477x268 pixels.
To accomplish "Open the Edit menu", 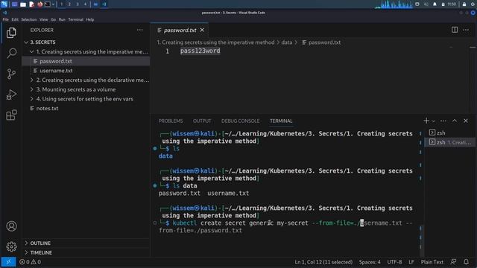I will 15,19.
